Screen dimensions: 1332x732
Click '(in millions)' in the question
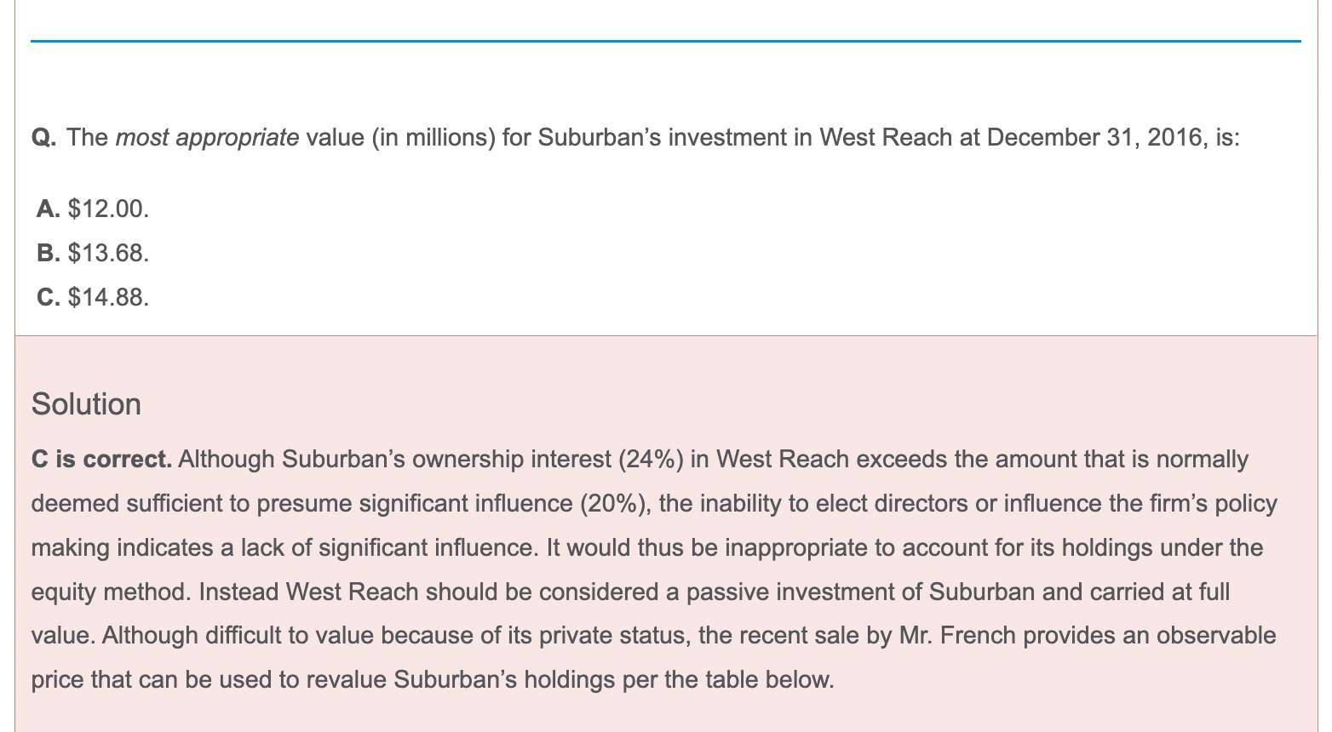click(x=433, y=137)
